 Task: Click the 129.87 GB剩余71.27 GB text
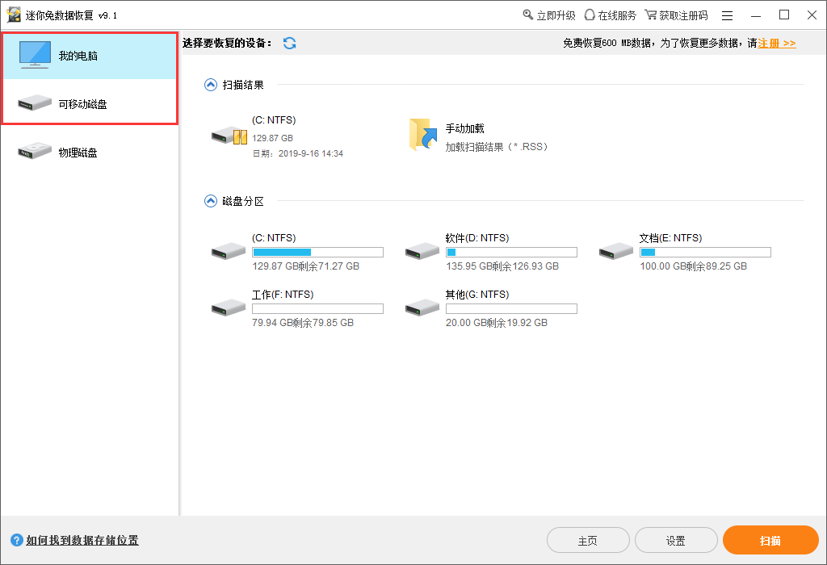tap(305, 266)
